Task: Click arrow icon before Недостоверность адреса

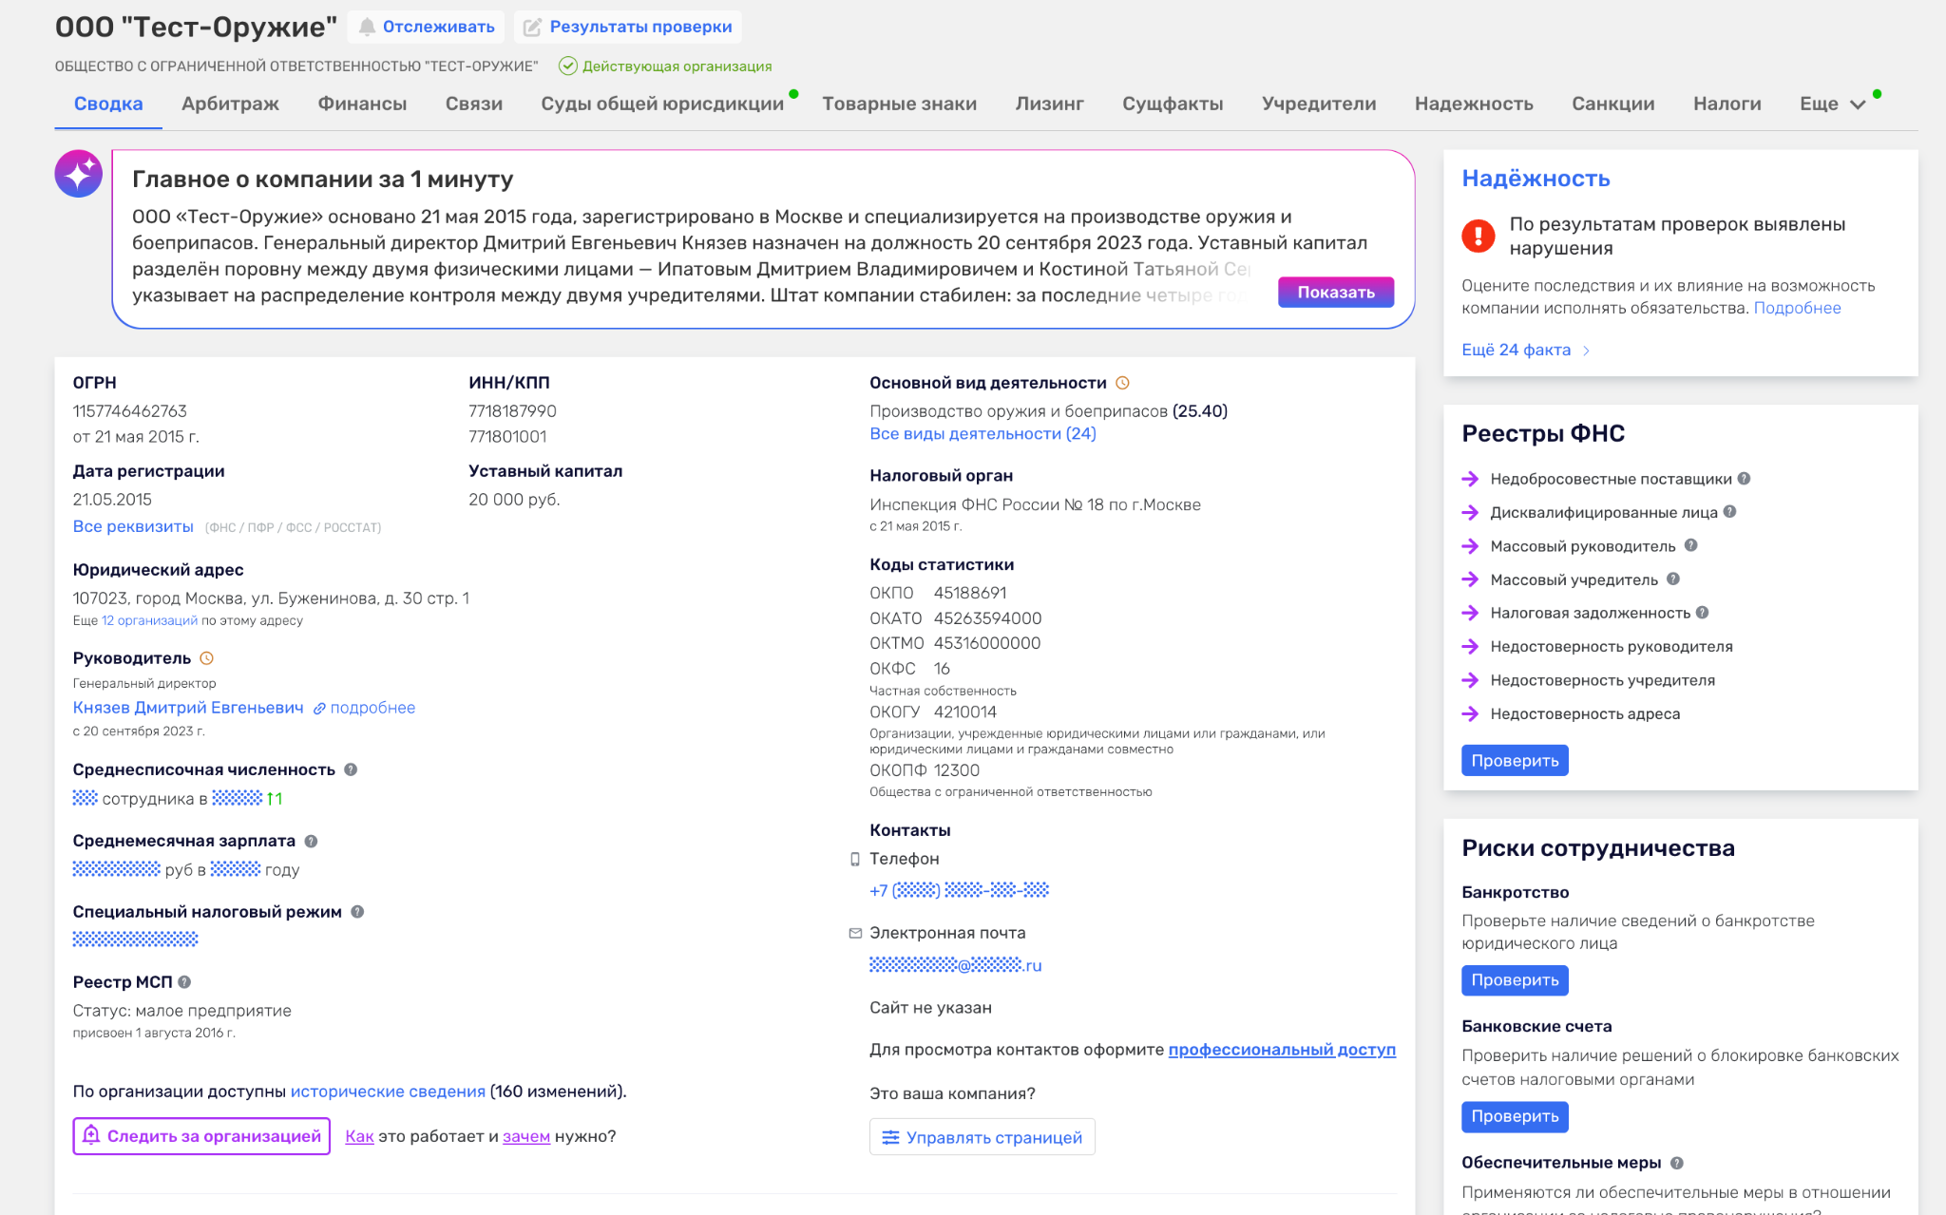Action: pyautogui.click(x=1470, y=713)
